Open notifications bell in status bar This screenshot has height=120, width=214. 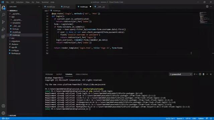(211, 119)
